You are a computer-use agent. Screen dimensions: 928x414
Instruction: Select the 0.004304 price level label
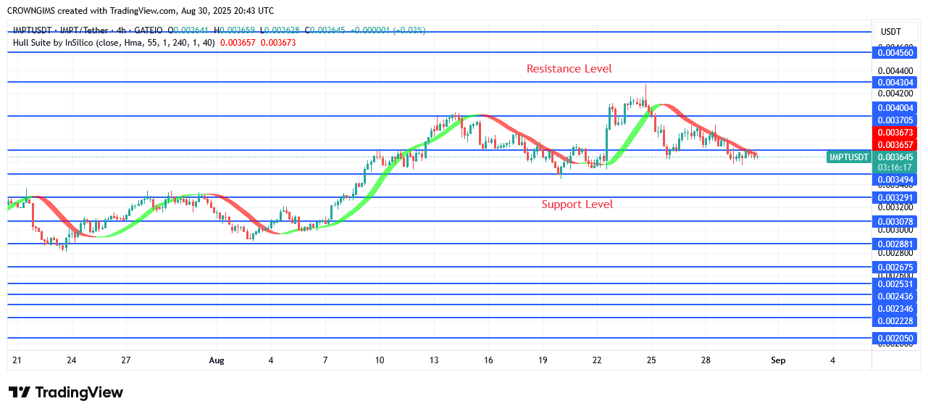[x=895, y=83]
